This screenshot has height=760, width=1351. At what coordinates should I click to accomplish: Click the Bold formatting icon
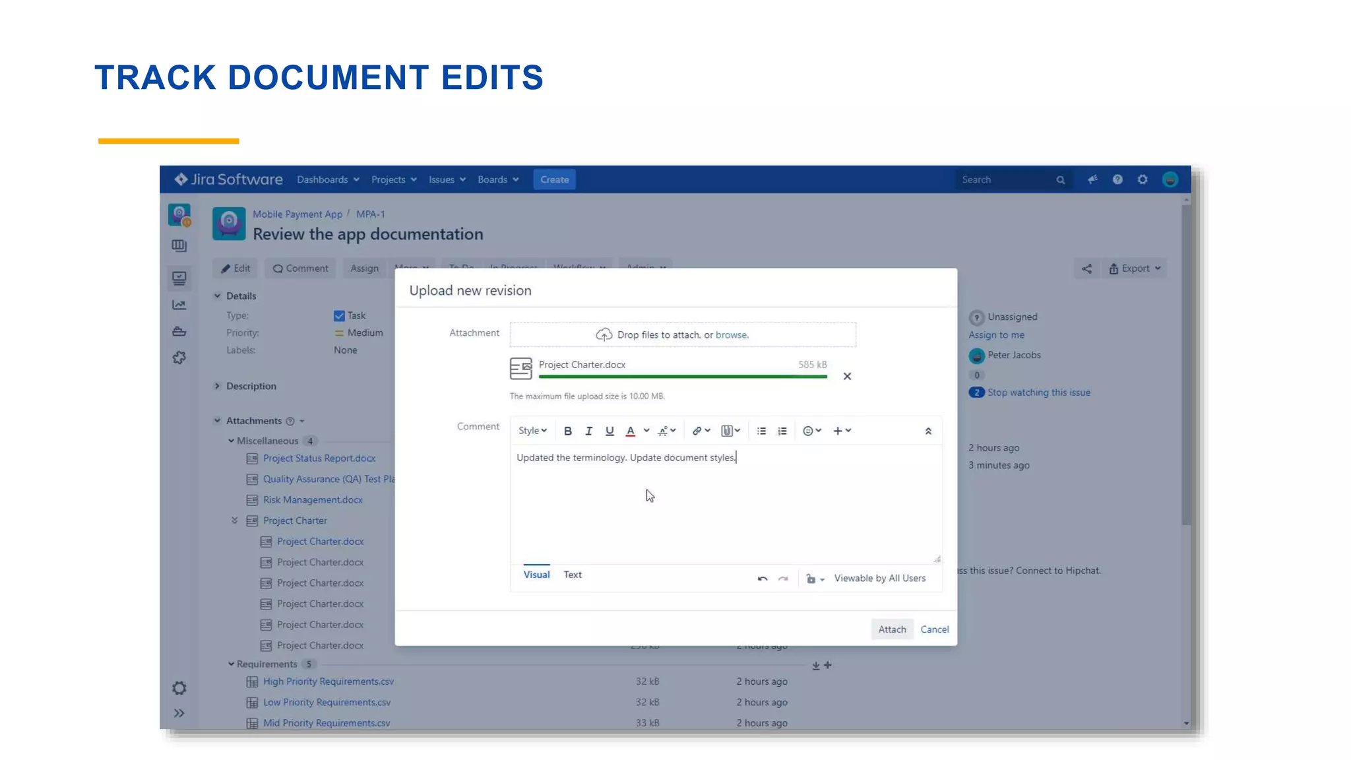(567, 431)
